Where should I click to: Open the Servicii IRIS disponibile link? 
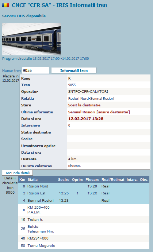24,16
